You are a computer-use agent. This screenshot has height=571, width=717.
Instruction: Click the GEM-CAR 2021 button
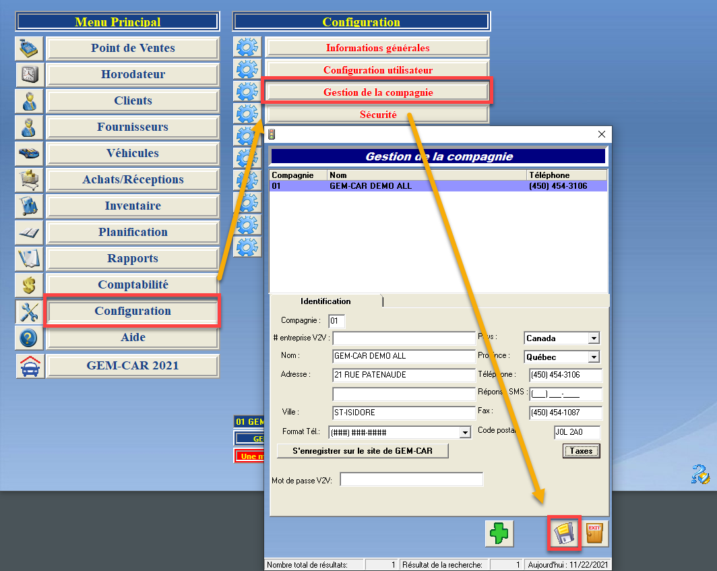coord(133,365)
